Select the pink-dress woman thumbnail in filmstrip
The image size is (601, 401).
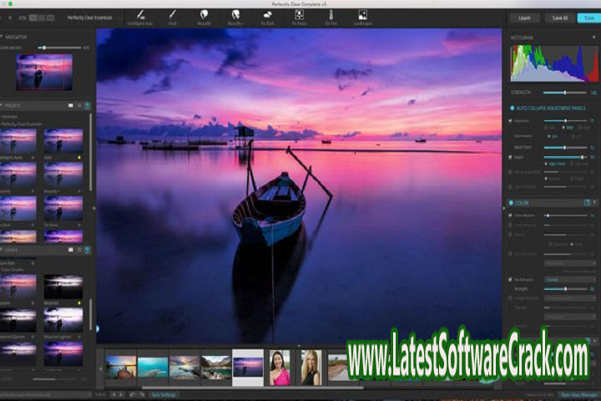tap(279, 366)
